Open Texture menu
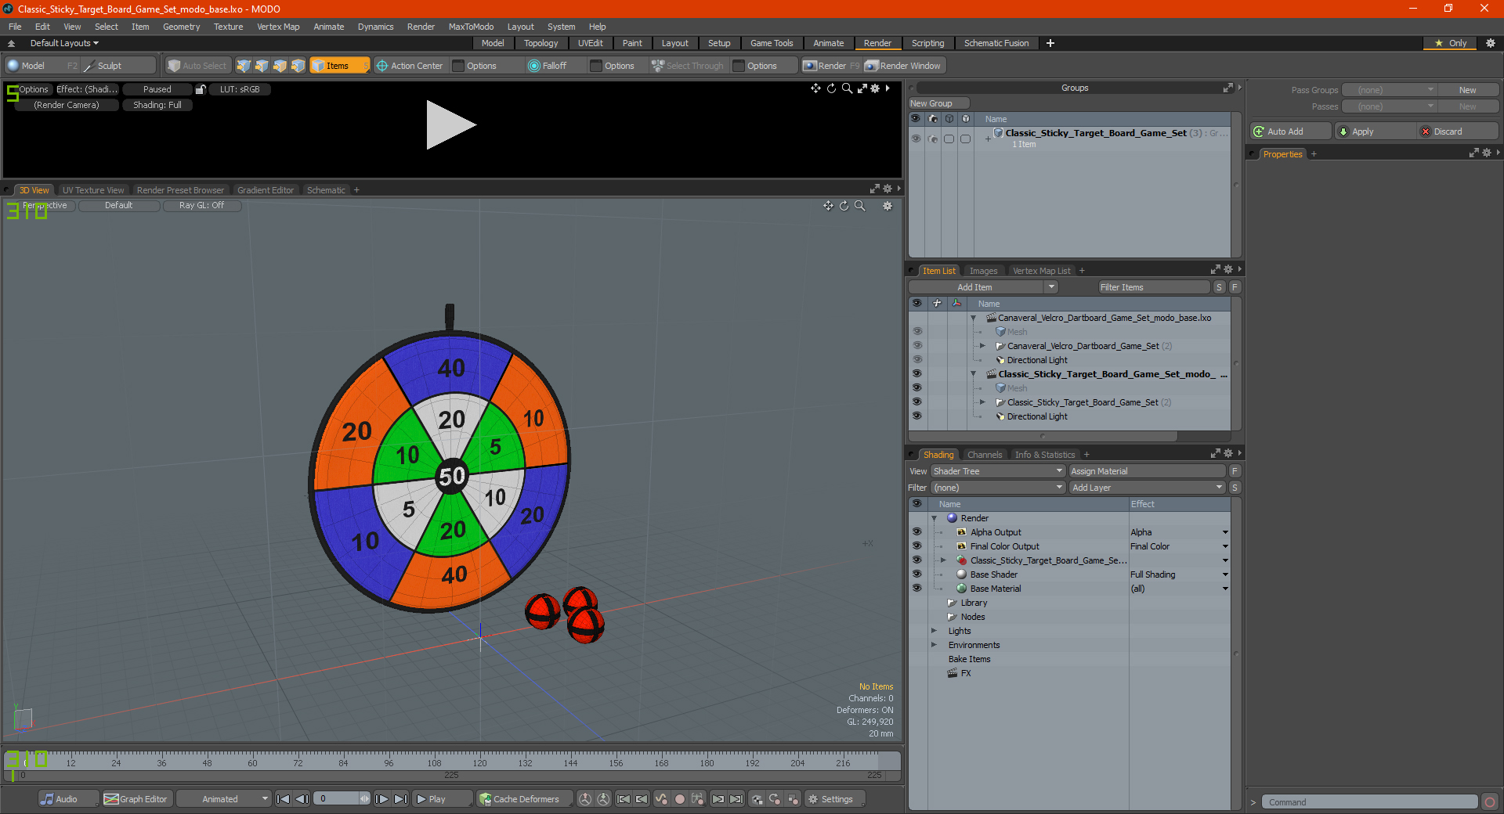 pos(228,27)
